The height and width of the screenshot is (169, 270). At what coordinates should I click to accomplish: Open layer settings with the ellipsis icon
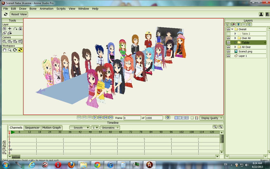tap(244, 24)
